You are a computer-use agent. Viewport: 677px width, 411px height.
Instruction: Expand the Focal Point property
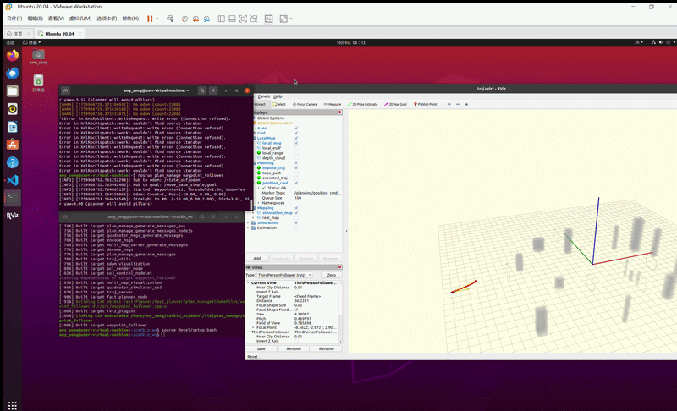click(253, 327)
